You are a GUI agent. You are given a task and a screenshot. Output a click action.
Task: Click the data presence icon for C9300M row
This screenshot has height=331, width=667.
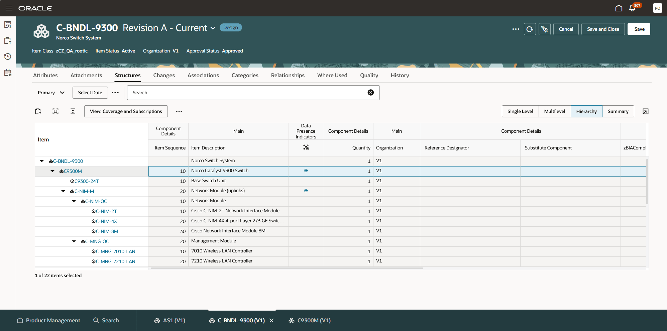pos(306,171)
